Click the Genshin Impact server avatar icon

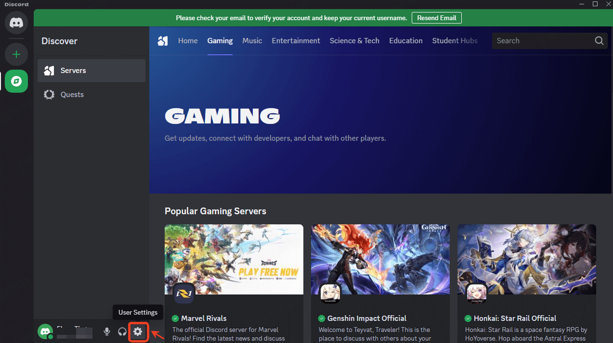click(x=330, y=293)
